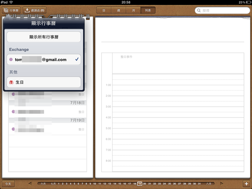The height and width of the screenshot is (189, 252).
Task: Tap the 行事曆 calendars button
Action: (x=11, y=10)
